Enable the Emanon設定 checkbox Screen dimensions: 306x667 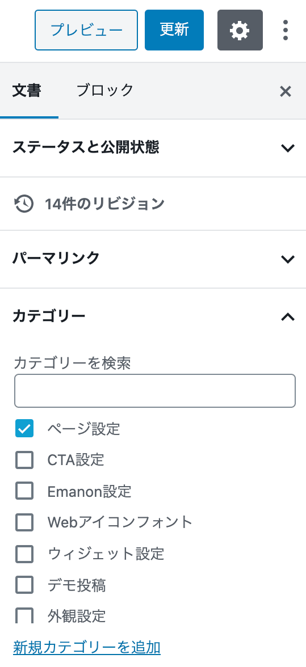point(24,491)
